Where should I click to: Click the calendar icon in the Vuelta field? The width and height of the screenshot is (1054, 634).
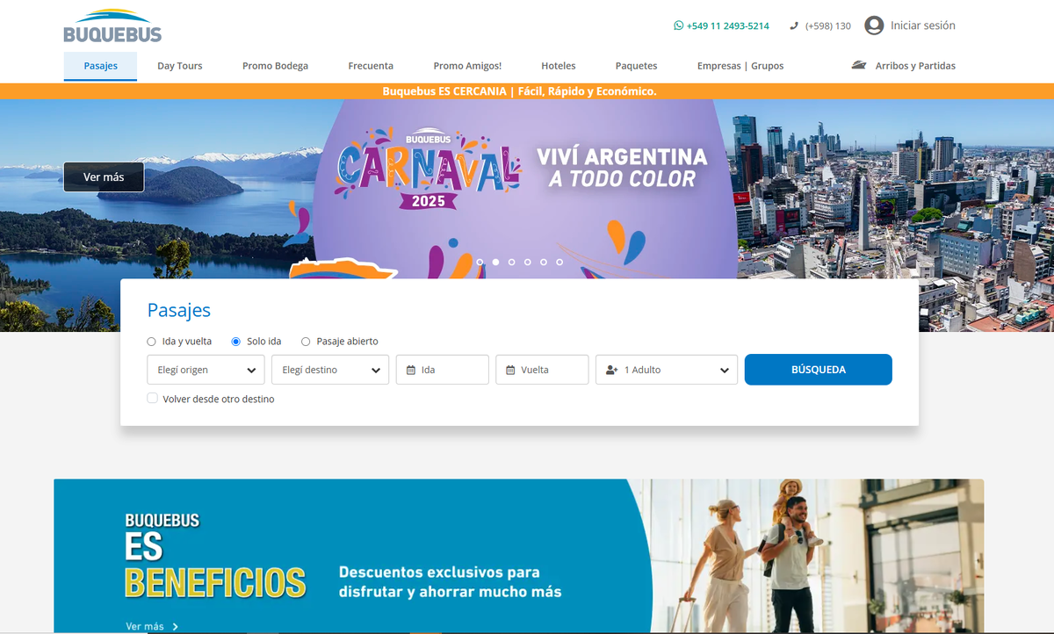click(510, 370)
